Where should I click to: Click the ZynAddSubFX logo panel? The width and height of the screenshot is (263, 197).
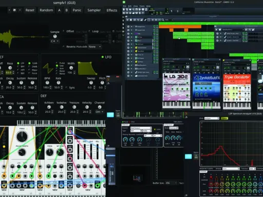[206, 78]
